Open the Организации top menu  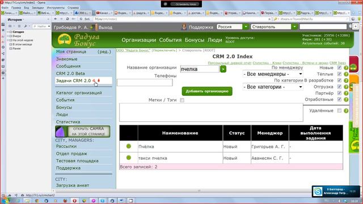[138, 40]
